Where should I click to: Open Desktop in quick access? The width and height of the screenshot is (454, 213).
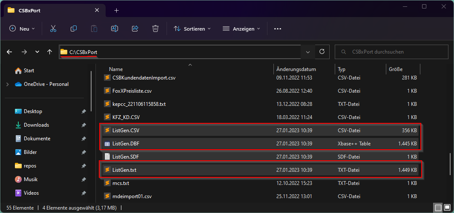point(29,111)
